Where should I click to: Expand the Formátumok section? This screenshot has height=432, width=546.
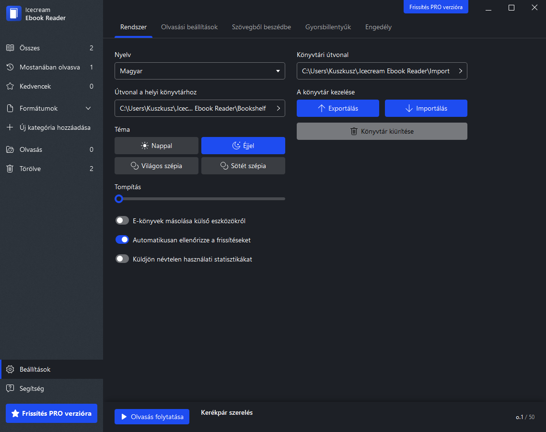(x=49, y=108)
